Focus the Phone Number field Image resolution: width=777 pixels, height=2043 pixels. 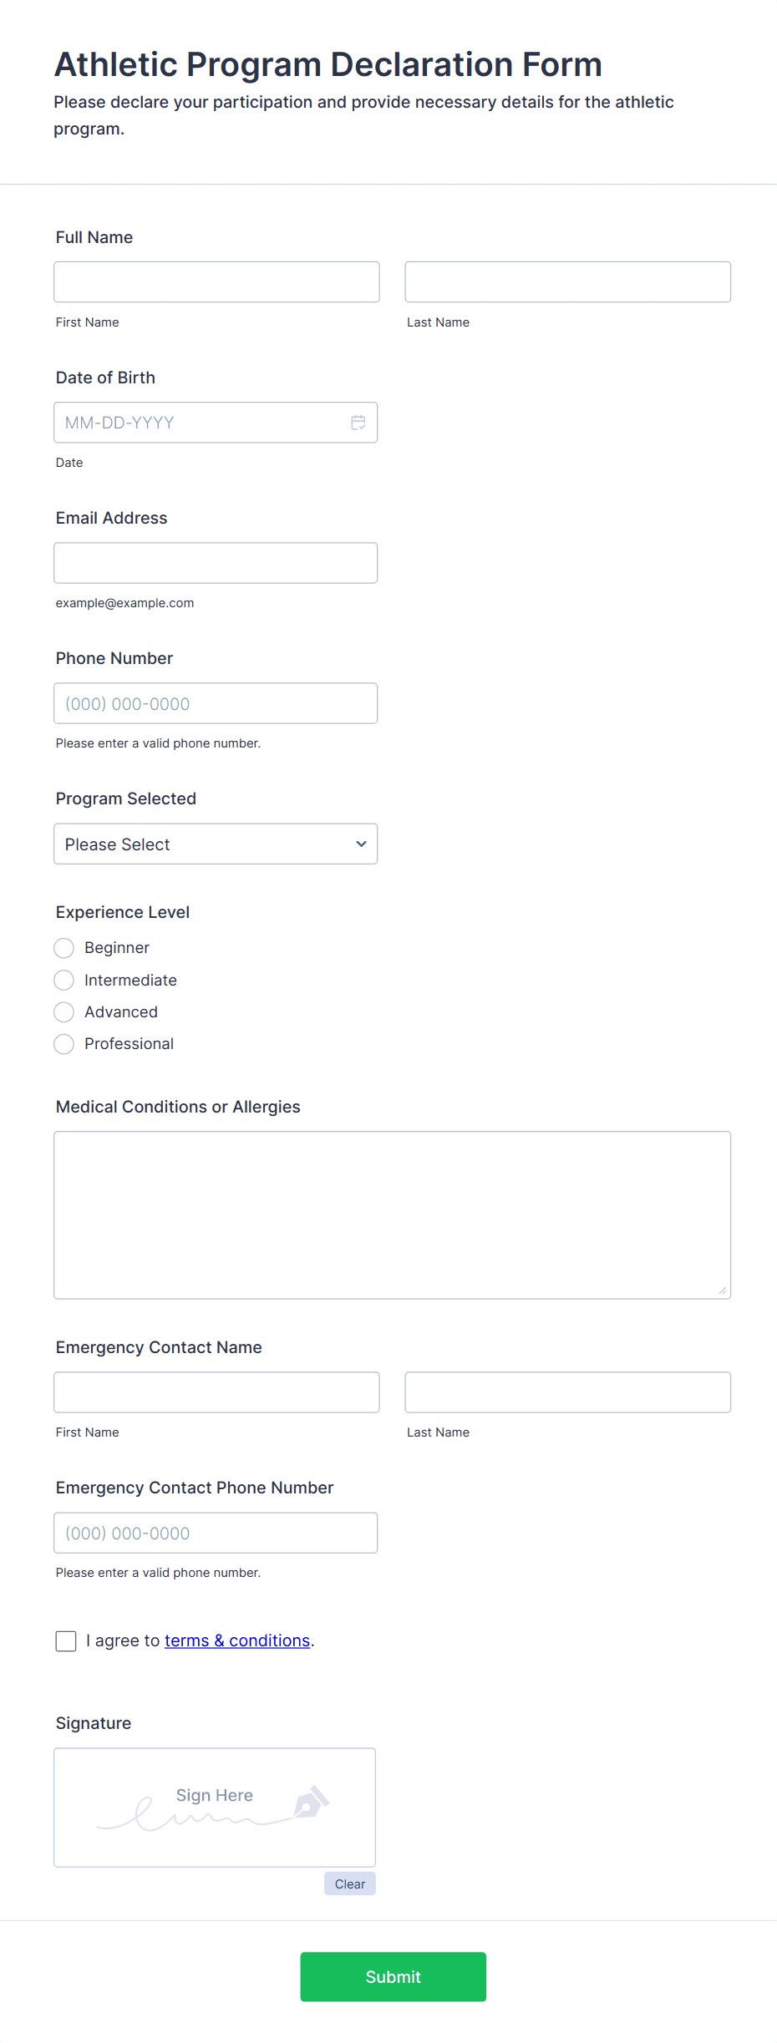216,703
